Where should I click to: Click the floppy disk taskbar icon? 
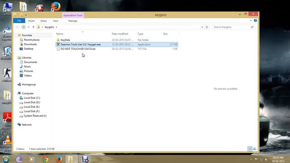click(x=85, y=159)
